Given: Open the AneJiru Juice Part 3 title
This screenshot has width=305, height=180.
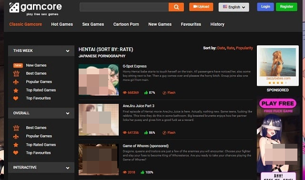Looking at the screenshot, I should pyautogui.click(x=139, y=106).
